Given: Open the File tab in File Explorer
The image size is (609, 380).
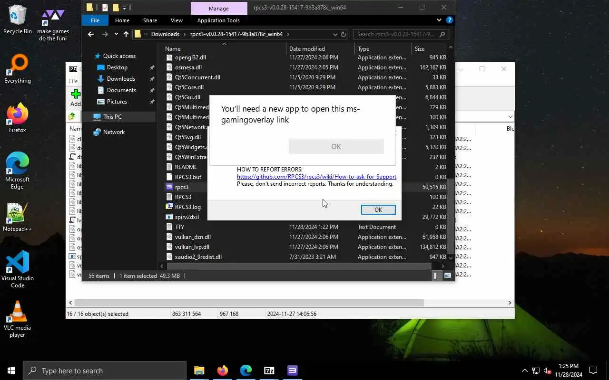Looking at the screenshot, I should 95,20.
